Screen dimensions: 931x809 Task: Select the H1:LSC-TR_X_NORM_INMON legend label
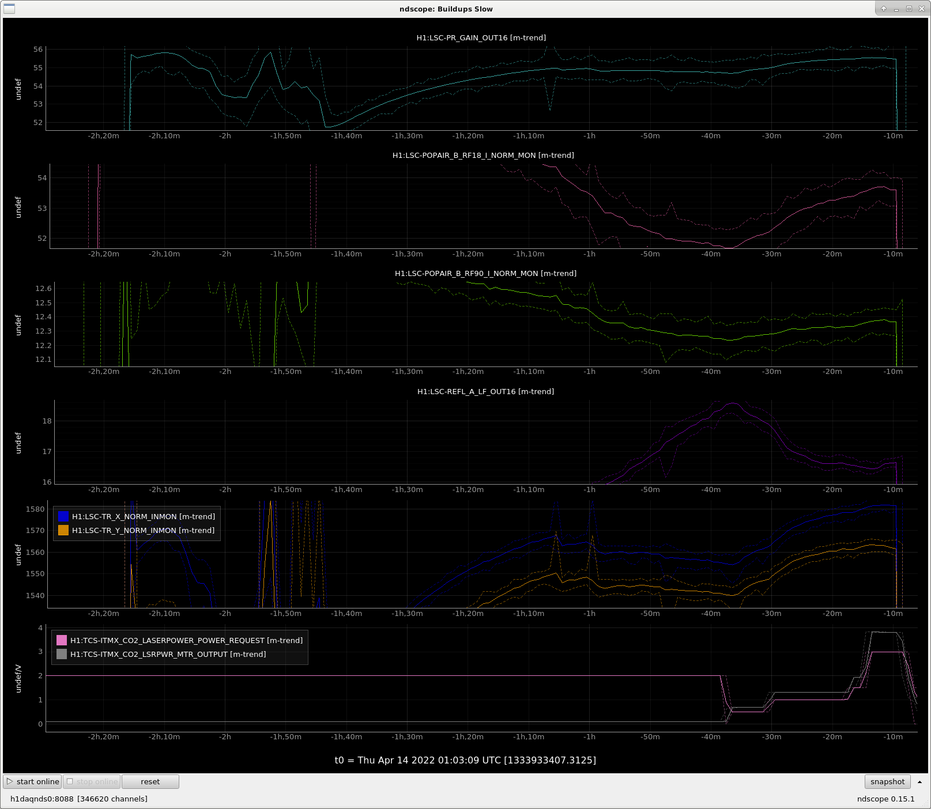click(x=144, y=516)
